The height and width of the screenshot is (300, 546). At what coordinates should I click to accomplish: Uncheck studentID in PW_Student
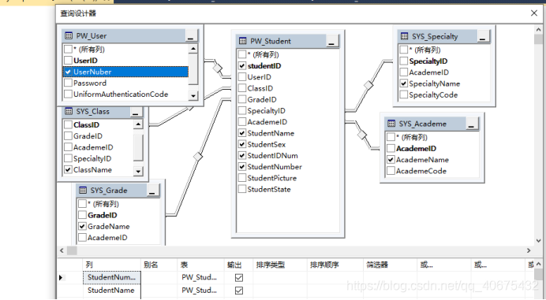coord(242,65)
